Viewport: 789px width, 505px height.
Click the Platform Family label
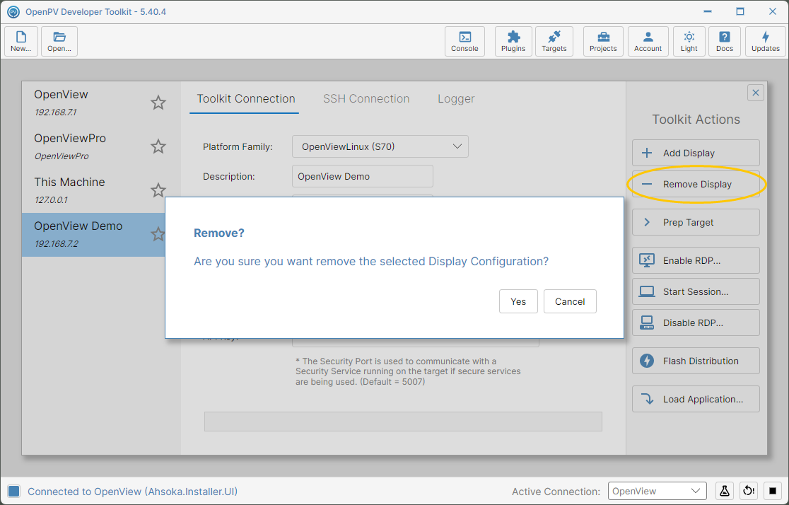238,146
